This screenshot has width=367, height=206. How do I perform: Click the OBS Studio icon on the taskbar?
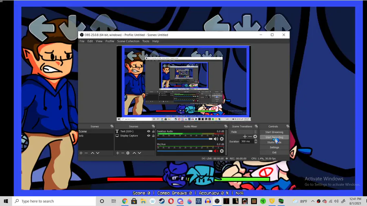[x=217, y=201]
